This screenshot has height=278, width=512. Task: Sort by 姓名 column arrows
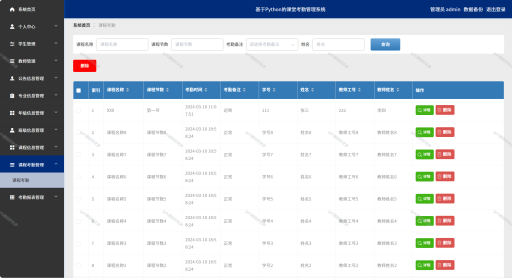(312, 90)
